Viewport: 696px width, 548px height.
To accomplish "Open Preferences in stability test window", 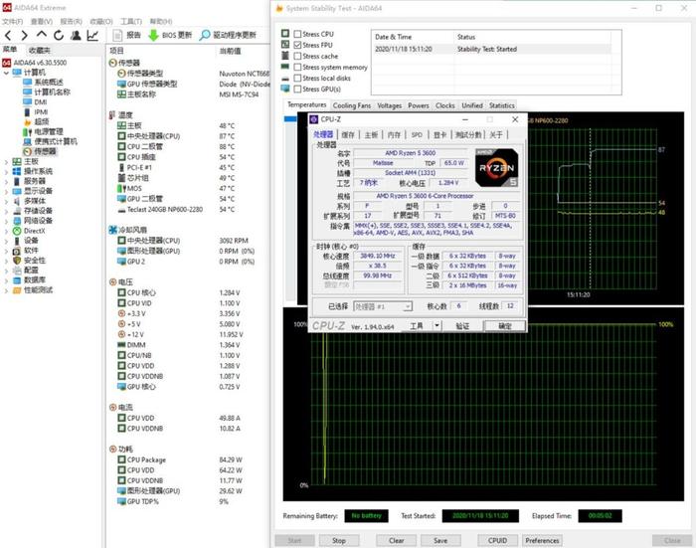I will click(542, 540).
